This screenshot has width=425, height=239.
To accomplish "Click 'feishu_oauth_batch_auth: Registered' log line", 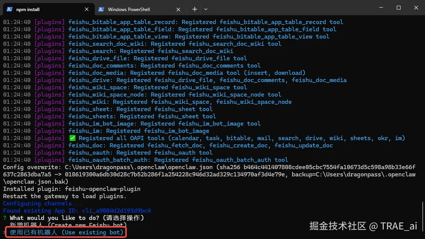I will point(145,160).
